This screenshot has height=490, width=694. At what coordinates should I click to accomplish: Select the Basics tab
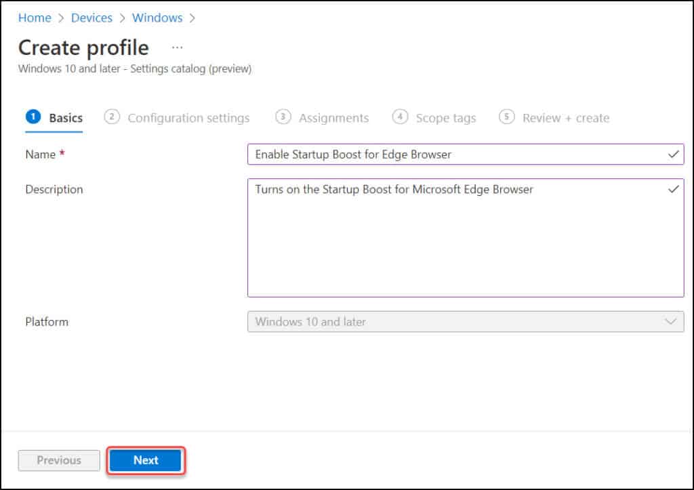tap(54, 118)
